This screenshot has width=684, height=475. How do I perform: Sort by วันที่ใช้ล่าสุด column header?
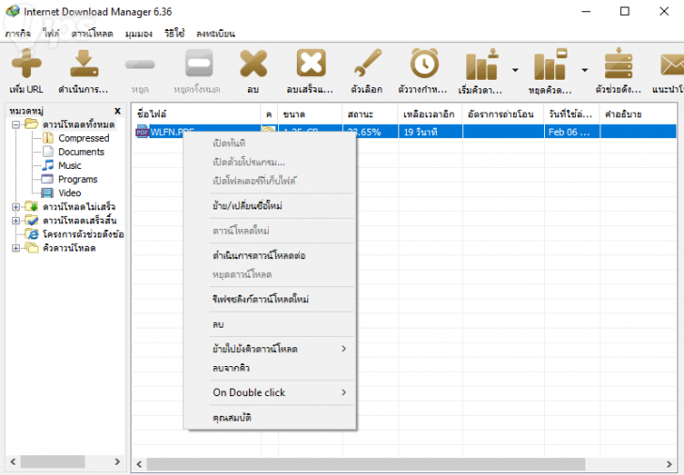click(x=572, y=115)
